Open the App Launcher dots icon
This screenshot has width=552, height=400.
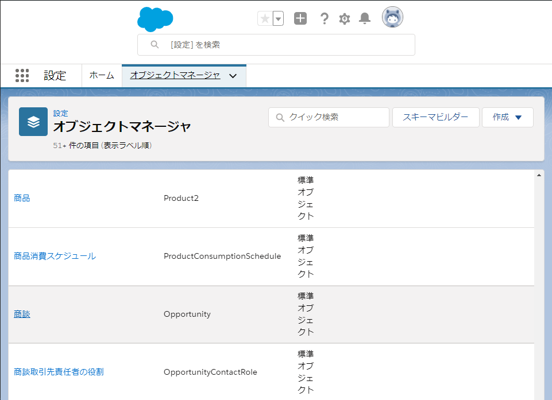(x=22, y=75)
